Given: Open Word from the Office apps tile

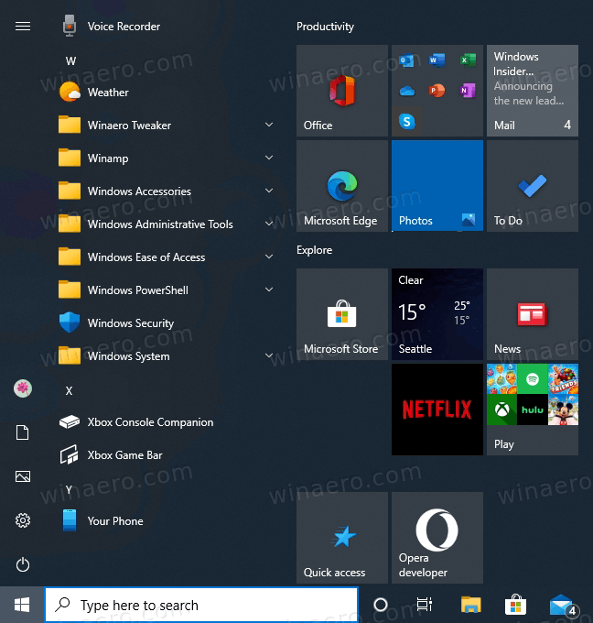Looking at the screenshot, I should [437, 60].
